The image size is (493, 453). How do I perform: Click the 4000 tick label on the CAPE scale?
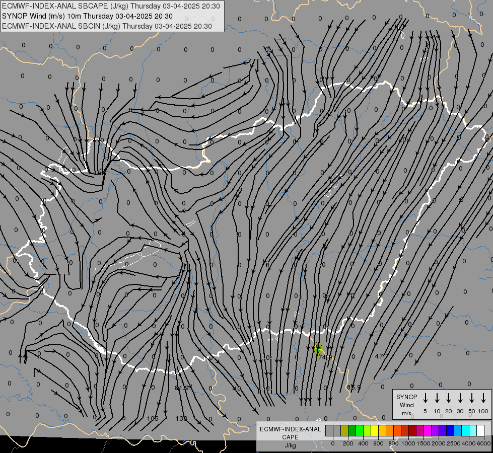pos(469,443)
